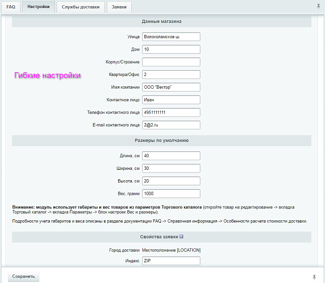Click the Улица input field
Image resolution: width=325 pixels, height=283 pixels.
click(171, 36)
